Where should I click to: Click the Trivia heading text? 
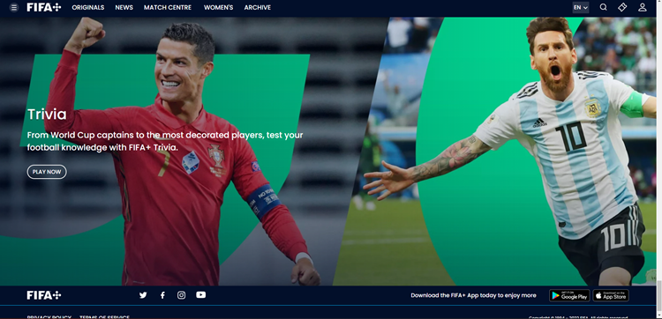(x=47, y=115)
